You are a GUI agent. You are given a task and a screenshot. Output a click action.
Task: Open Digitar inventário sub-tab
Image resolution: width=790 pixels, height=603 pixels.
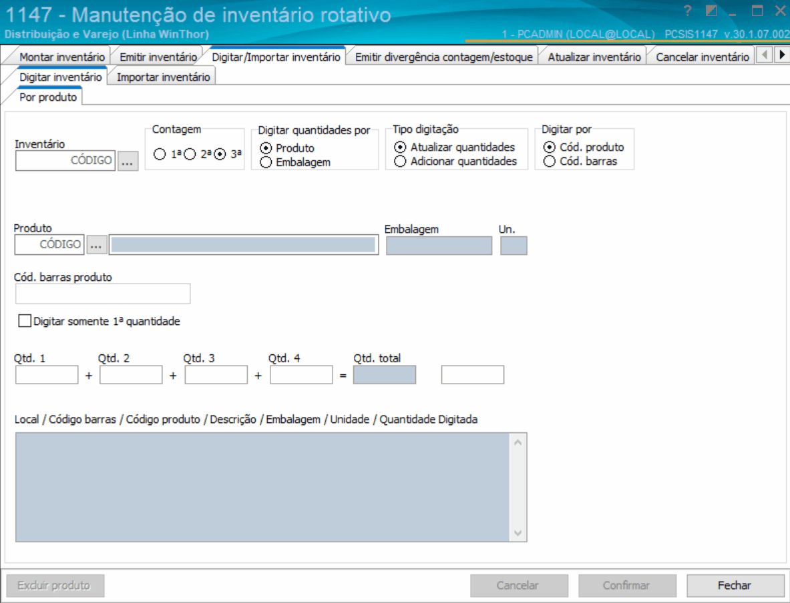tap(61, 77)
